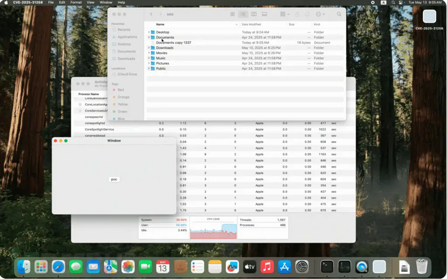Switch Finder to icon view
Image resolution: width=447 pixels, height=279 pixels.
pyautogui.click(x=233, y=14)
